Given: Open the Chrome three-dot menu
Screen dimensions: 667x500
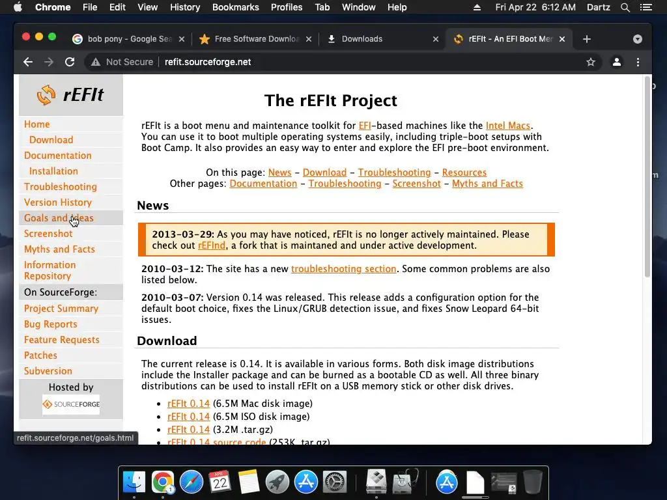Looking at the screenshot, I should 638,62.
